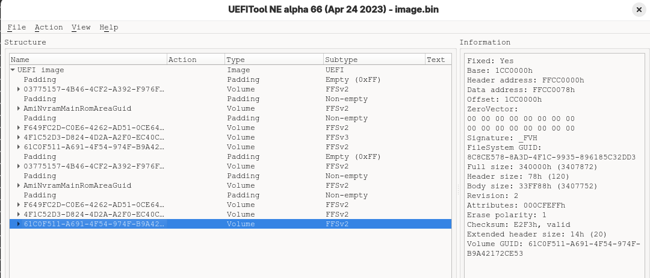Click the Subtype column header
The height and width of the screenshot is (278, 650).
(x=373, y=60)
